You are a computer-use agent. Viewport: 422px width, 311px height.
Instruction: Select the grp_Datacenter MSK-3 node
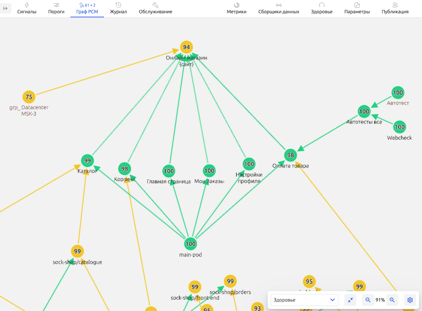(29, 97)
